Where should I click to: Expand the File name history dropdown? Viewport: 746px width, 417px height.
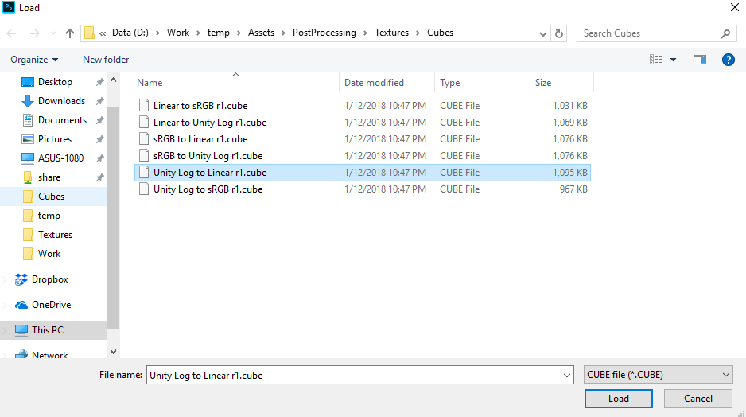(566, 376)
